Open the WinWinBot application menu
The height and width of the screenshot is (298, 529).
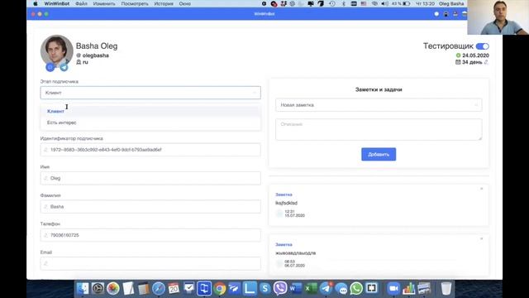[57, 3]
